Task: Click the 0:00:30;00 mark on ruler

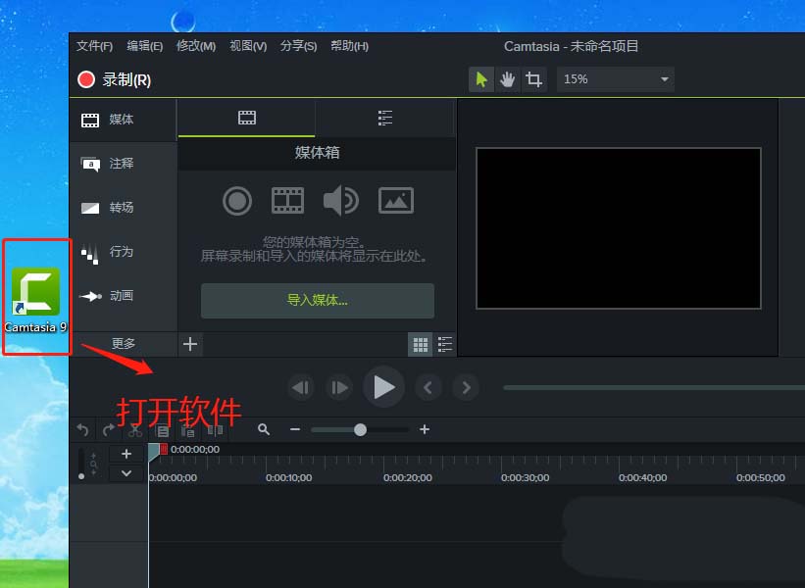Action: pos(526,477)
